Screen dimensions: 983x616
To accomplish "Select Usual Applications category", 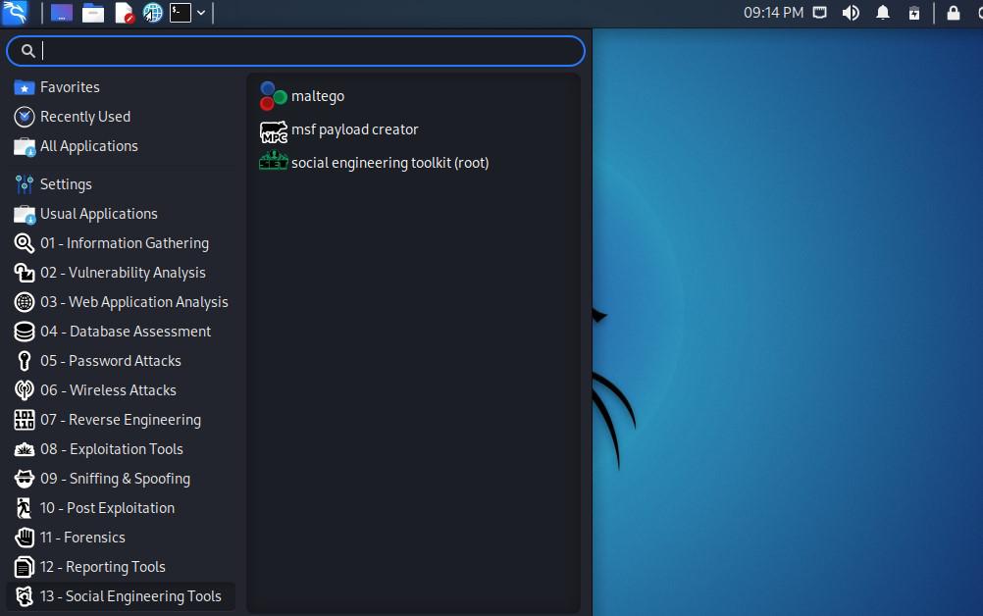I will click(x=121, y=214).
